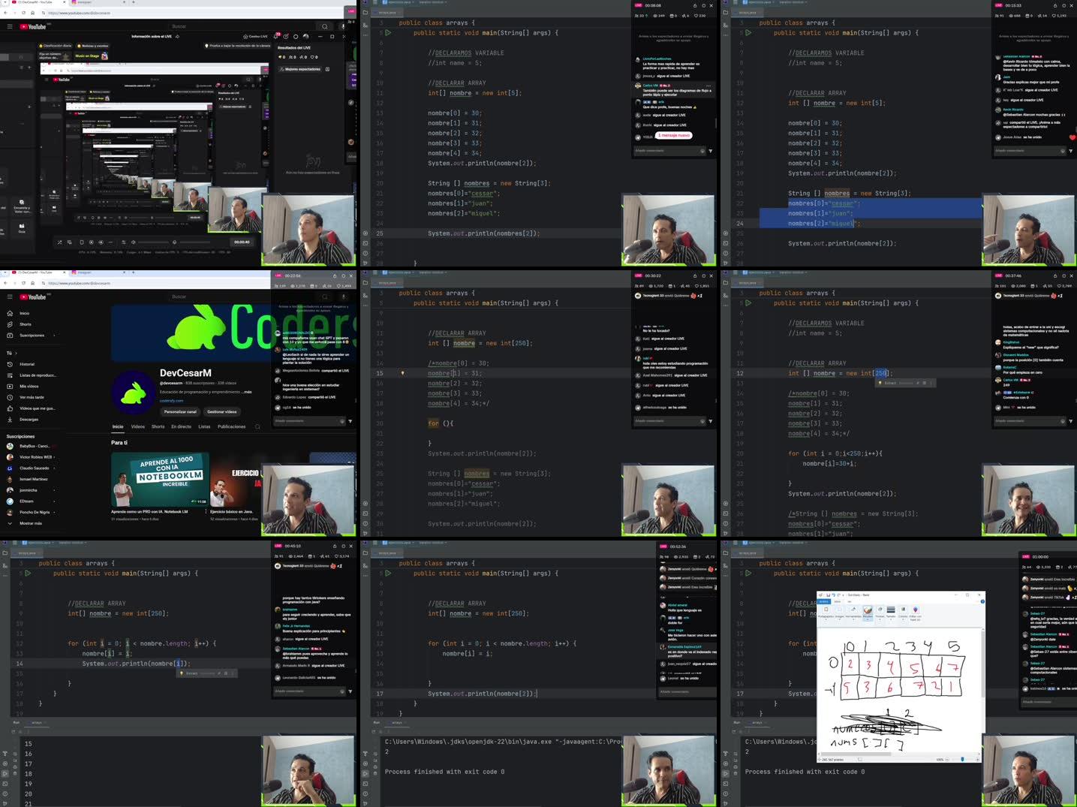
Task: Open Poncho De Nigris subscription
Action: (30, 512)
